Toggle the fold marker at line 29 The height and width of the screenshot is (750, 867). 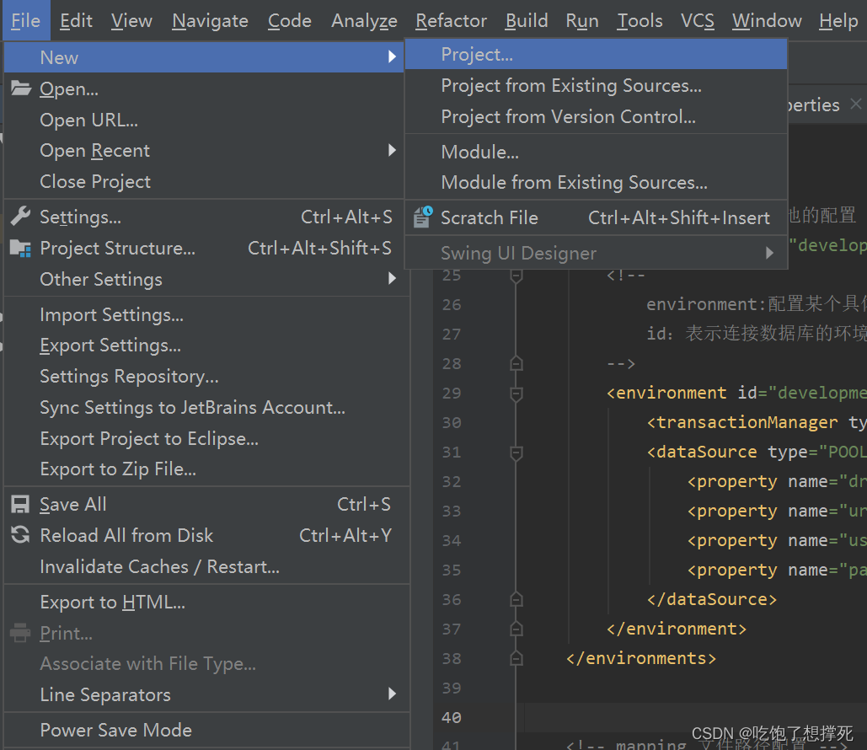[x=516, y=394]
